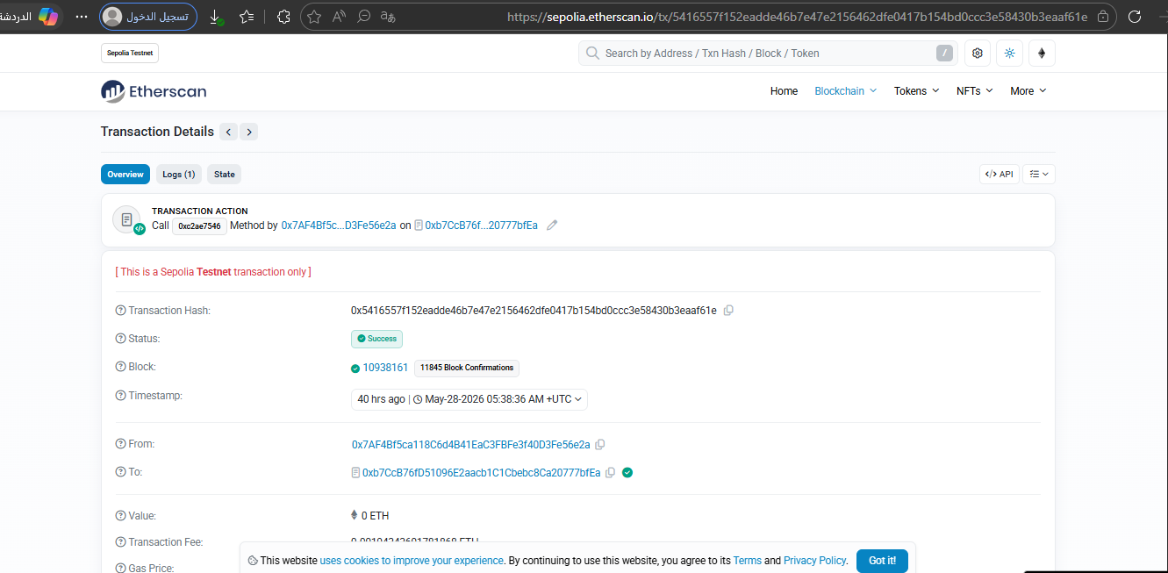Viewport: 1168px width, 573px height.
Task: Open the browser three-dots menu
Action: pyautogui.click(x=82, y=17)
